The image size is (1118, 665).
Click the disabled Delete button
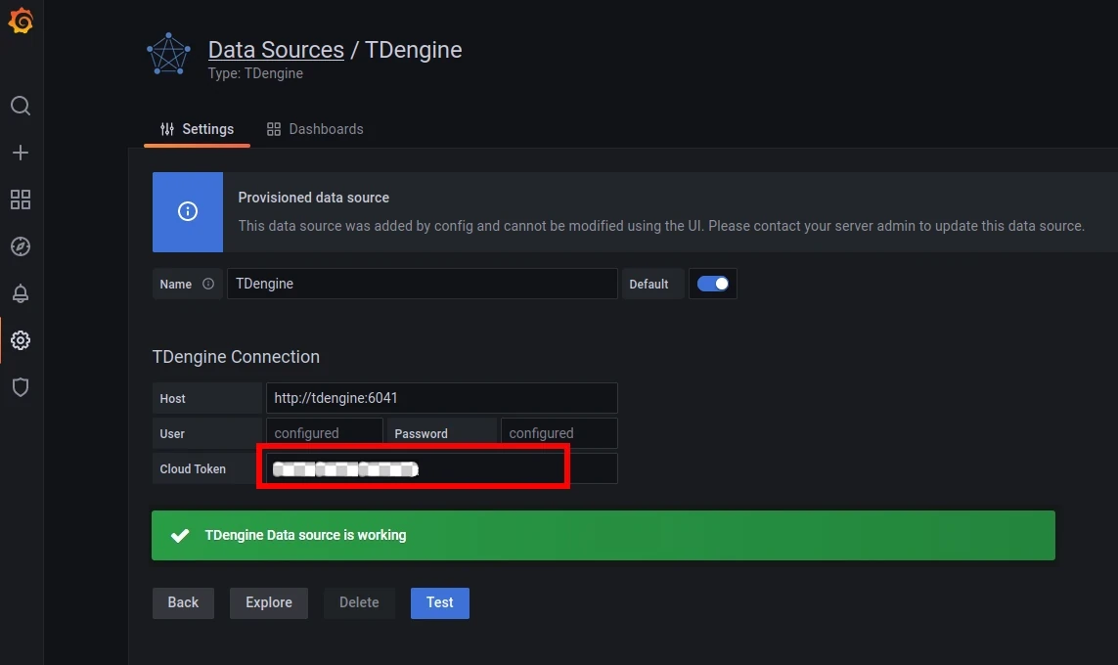359,603
